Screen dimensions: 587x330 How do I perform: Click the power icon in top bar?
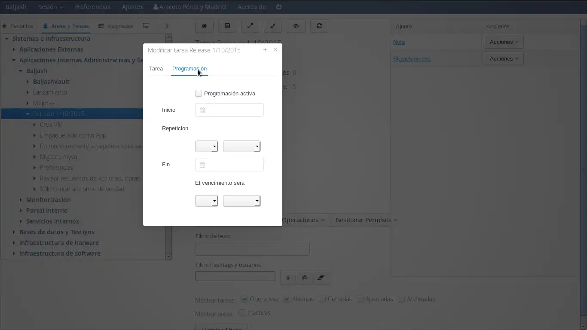(x=279, y=7)
